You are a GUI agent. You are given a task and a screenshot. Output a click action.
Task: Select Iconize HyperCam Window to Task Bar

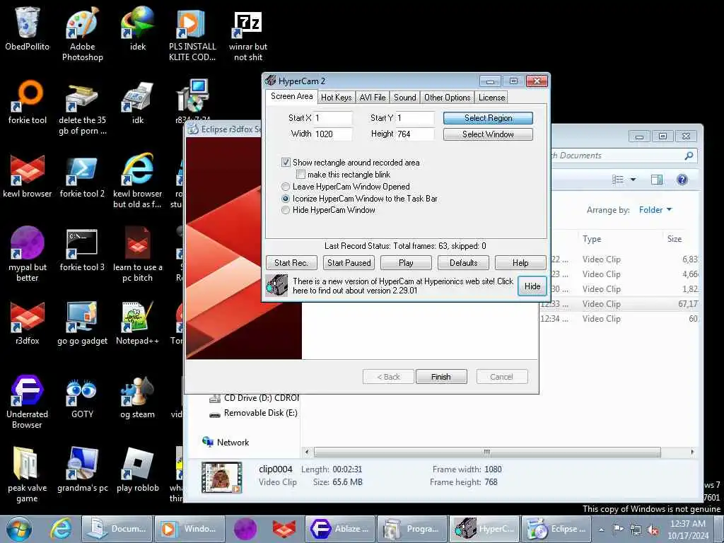(286, 199)
